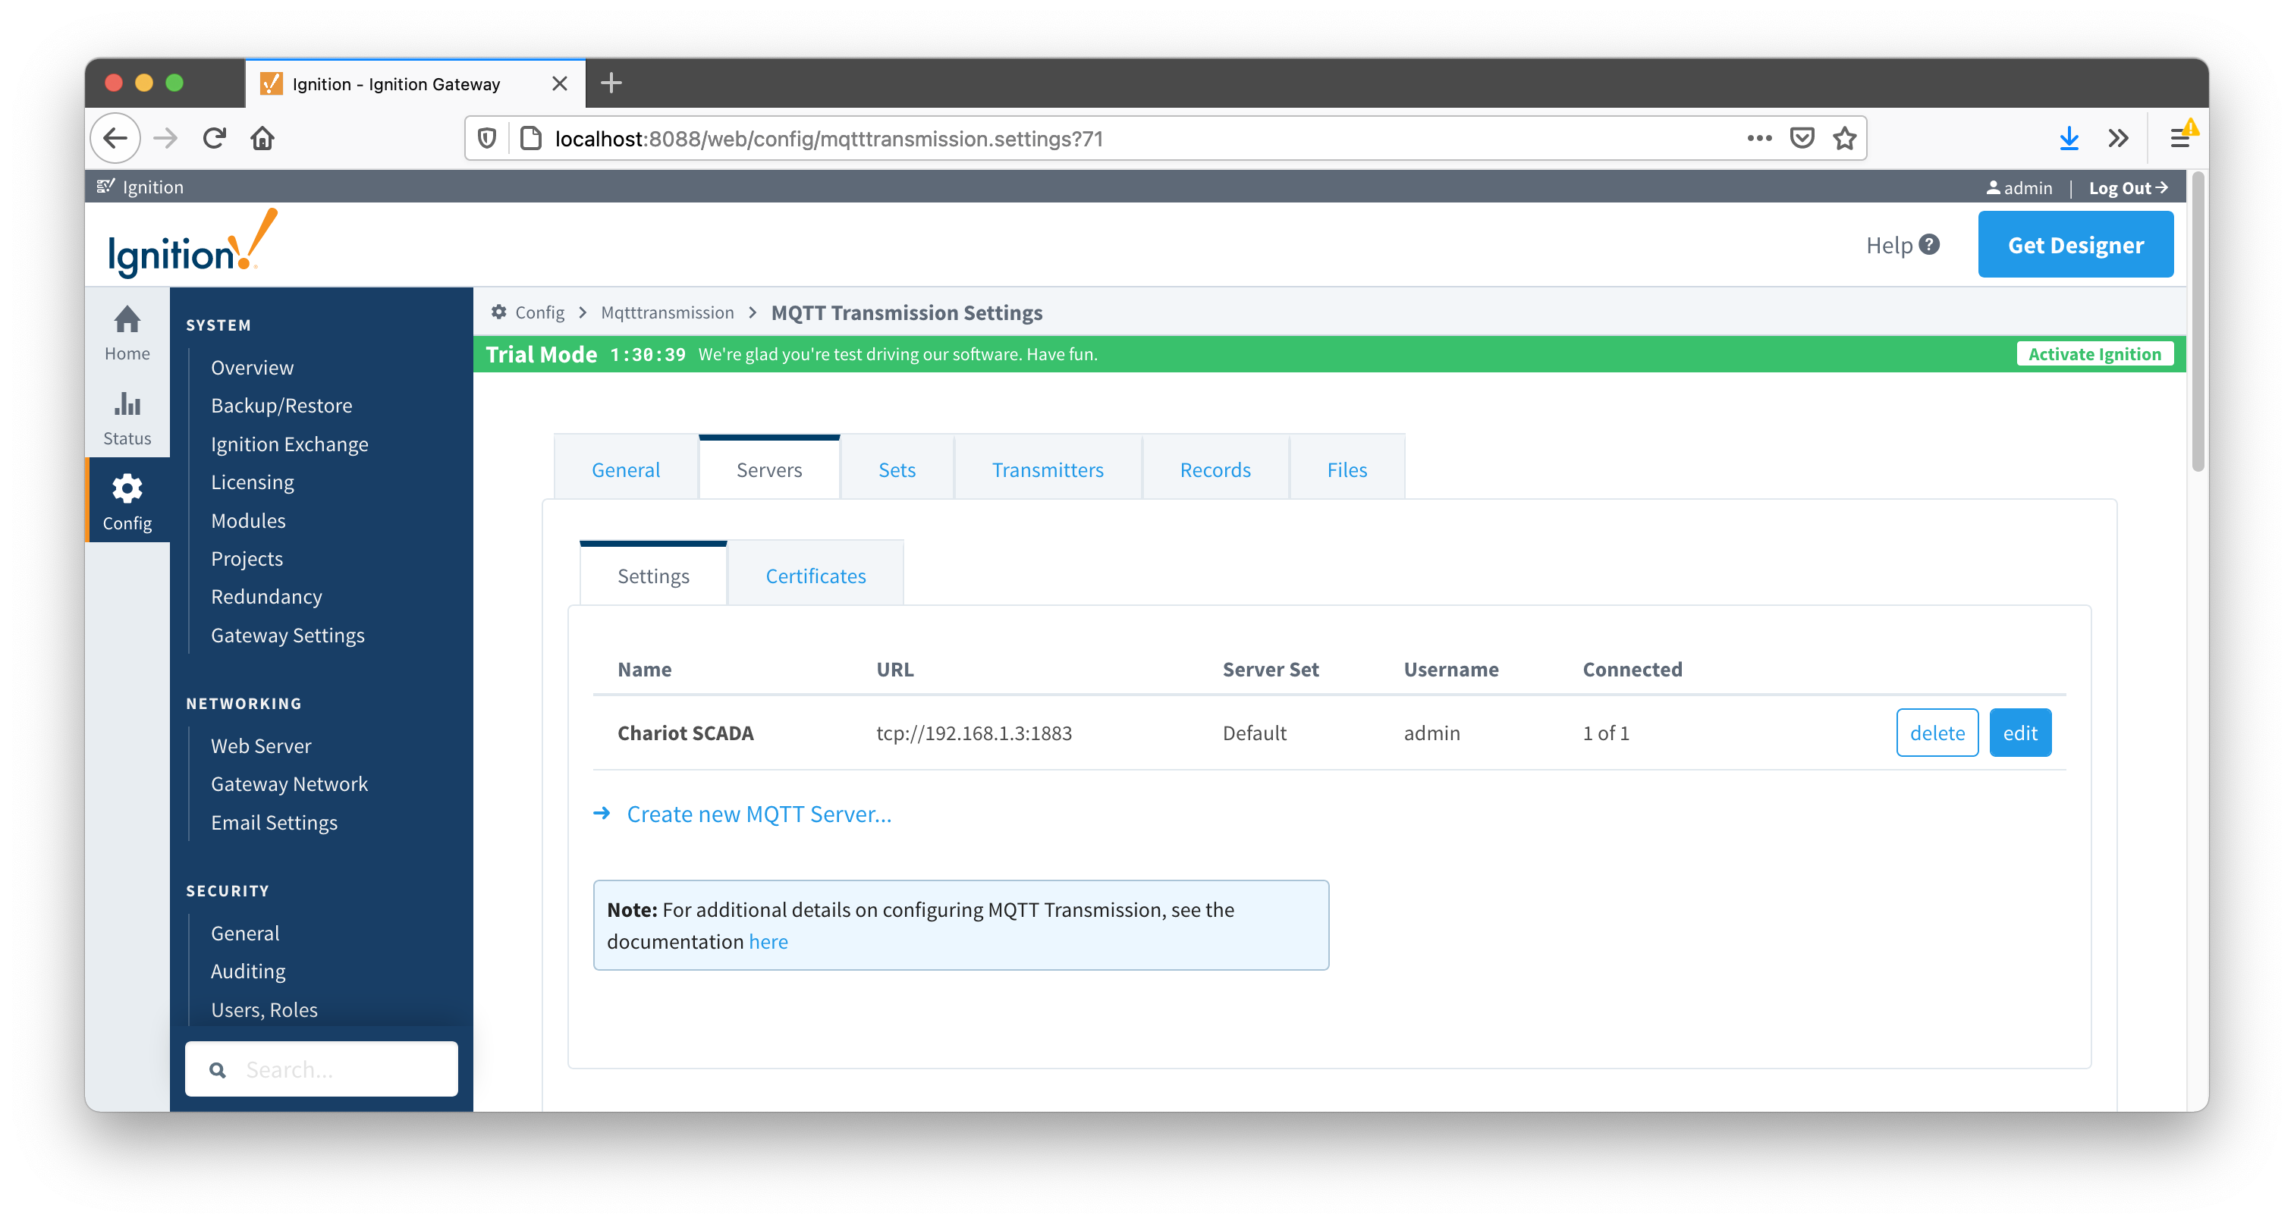Focus the sidebar Search field
Screen dimensions: 2294x1224
pyautogui.click(x=322, y=1069)
